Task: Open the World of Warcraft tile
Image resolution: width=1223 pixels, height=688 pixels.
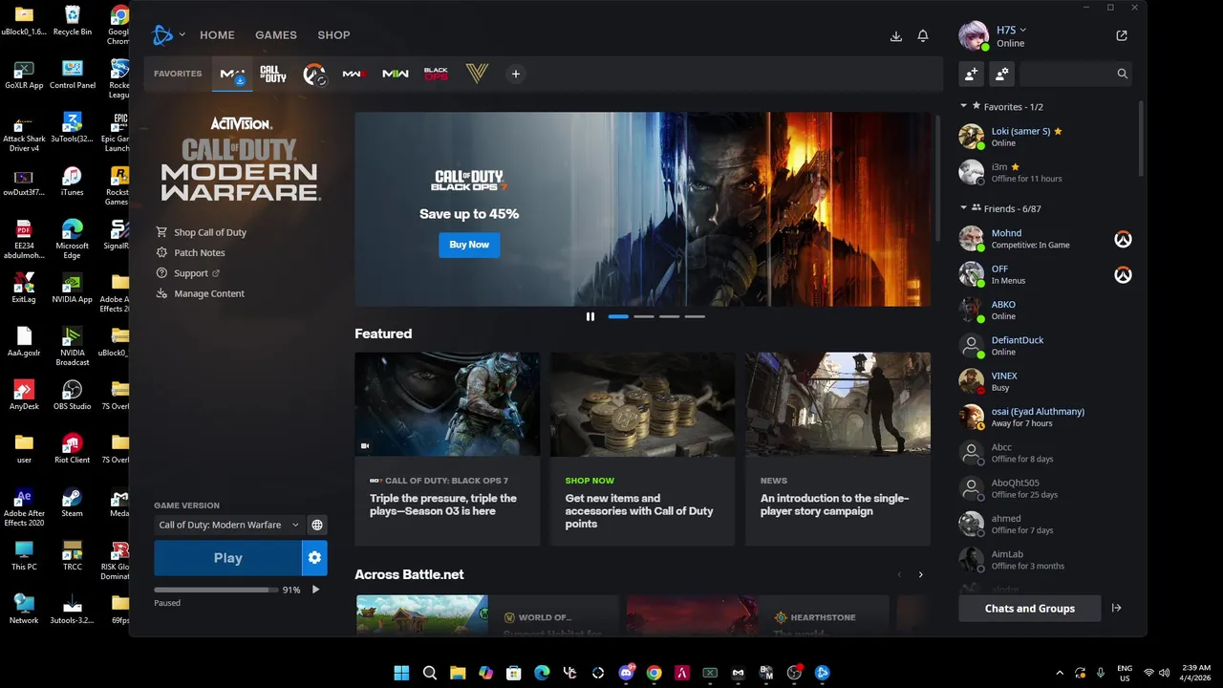Action: click(x=487, y=615)
